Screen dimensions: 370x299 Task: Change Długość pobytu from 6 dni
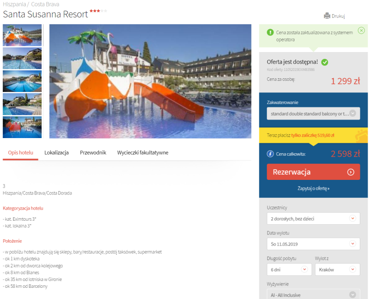pyautogui.click(x=289, y=269)
